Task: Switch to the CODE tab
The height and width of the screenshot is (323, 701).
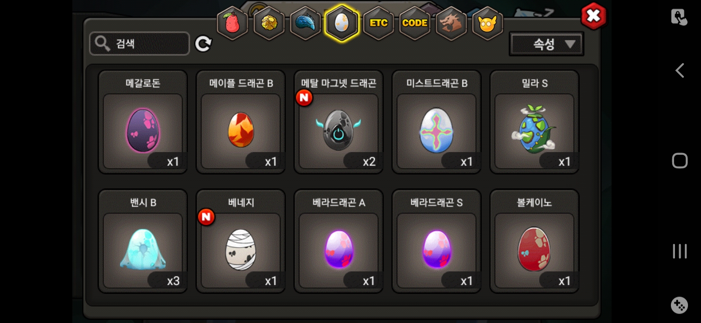Action: (415, 23)
